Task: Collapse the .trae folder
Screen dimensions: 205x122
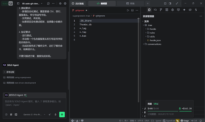Action: click(x=148, y=25)
